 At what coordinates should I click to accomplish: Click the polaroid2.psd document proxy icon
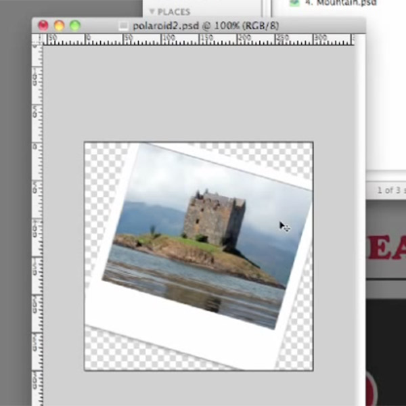coord(123,26)
